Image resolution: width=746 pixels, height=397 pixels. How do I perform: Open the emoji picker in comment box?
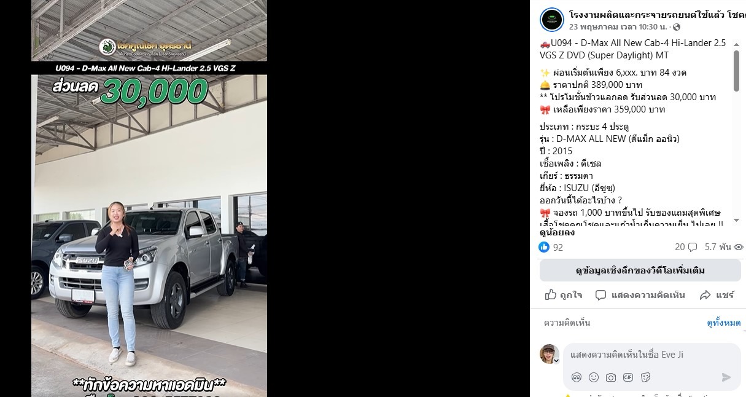point(593,377)
